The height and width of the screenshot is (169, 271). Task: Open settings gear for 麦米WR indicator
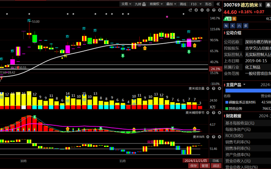[208, 137]
